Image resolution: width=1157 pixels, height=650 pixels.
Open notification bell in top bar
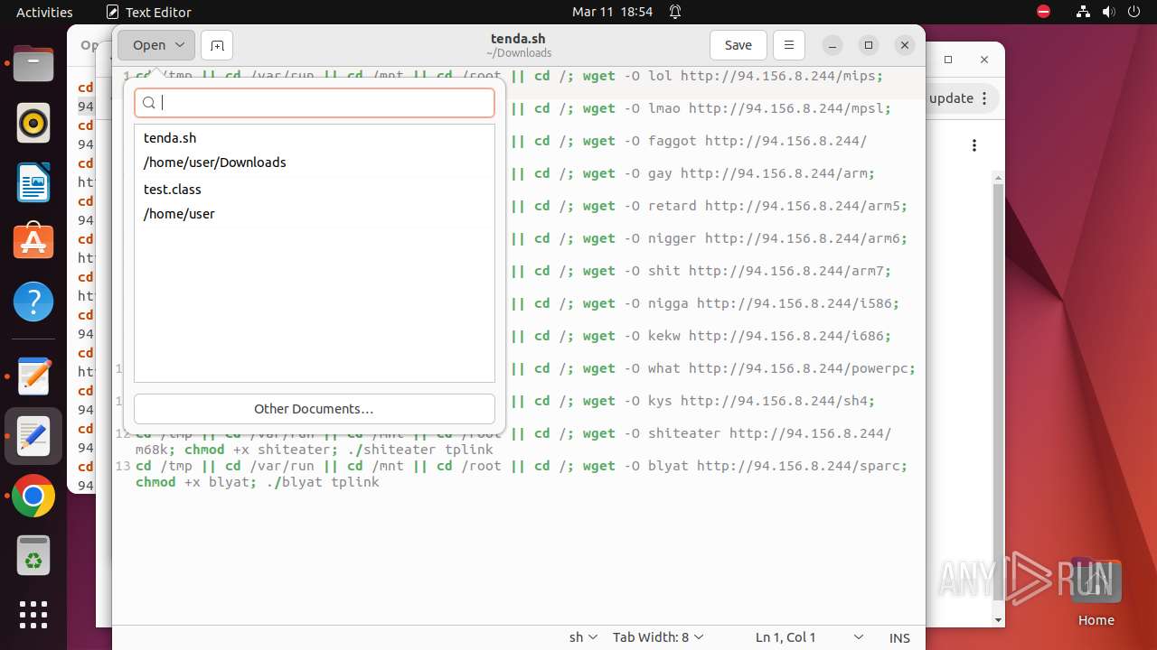(x=675, y=12)
